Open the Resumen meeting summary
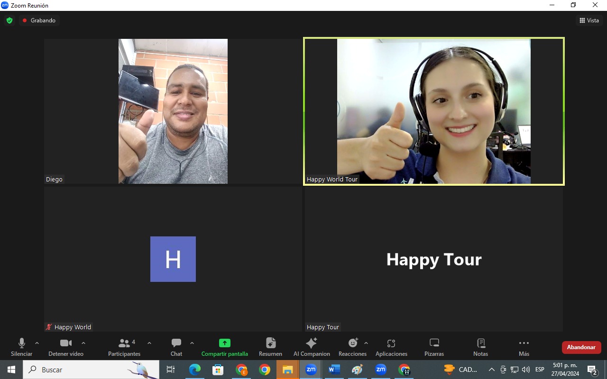 (270, 347)
